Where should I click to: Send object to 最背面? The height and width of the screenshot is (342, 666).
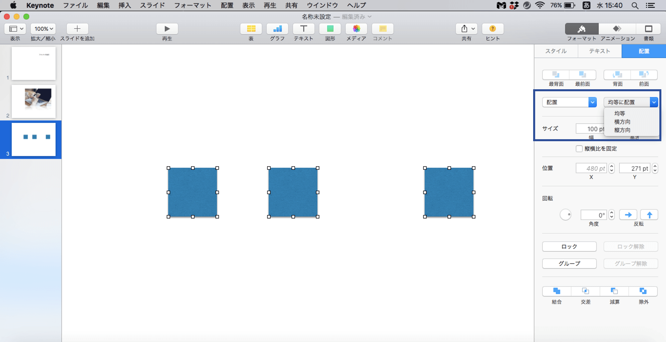coord(556,75)
